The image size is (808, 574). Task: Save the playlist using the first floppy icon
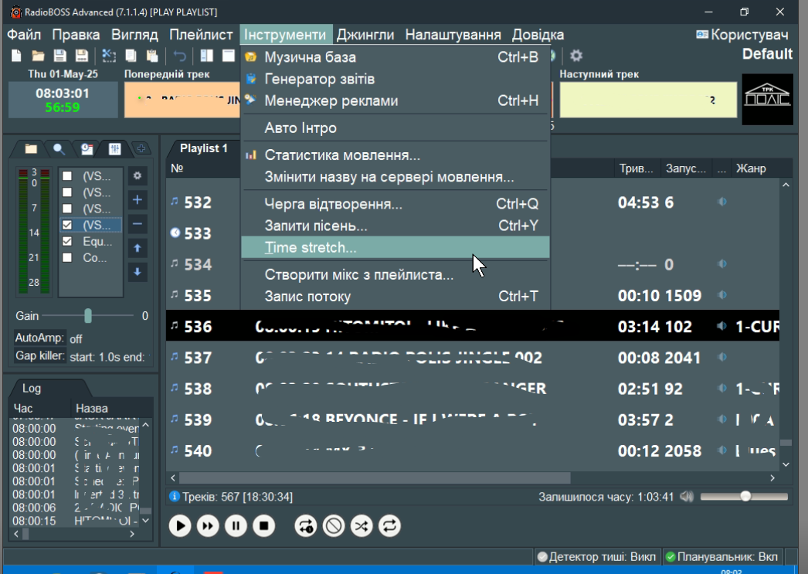[x=59, y=56]
